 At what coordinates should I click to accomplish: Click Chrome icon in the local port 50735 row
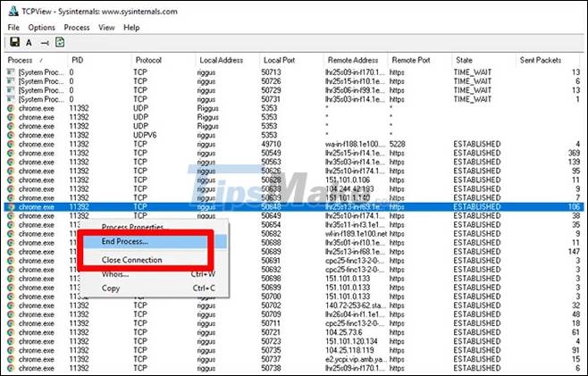coord(11,350)
